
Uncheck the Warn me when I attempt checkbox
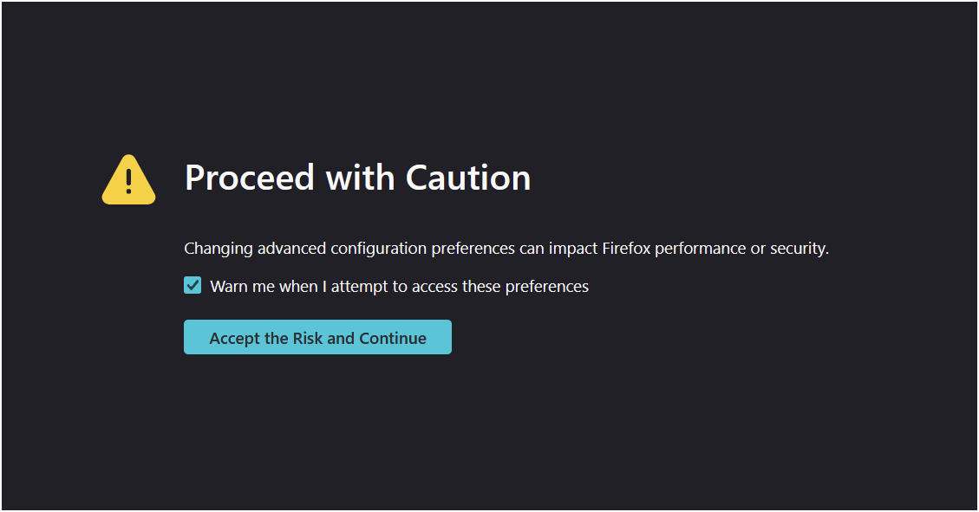pyautogui.click(x=193, y=286)
